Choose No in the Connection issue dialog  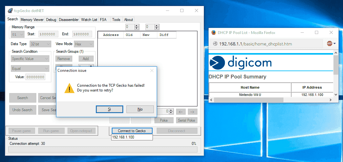tap(140, 109)
